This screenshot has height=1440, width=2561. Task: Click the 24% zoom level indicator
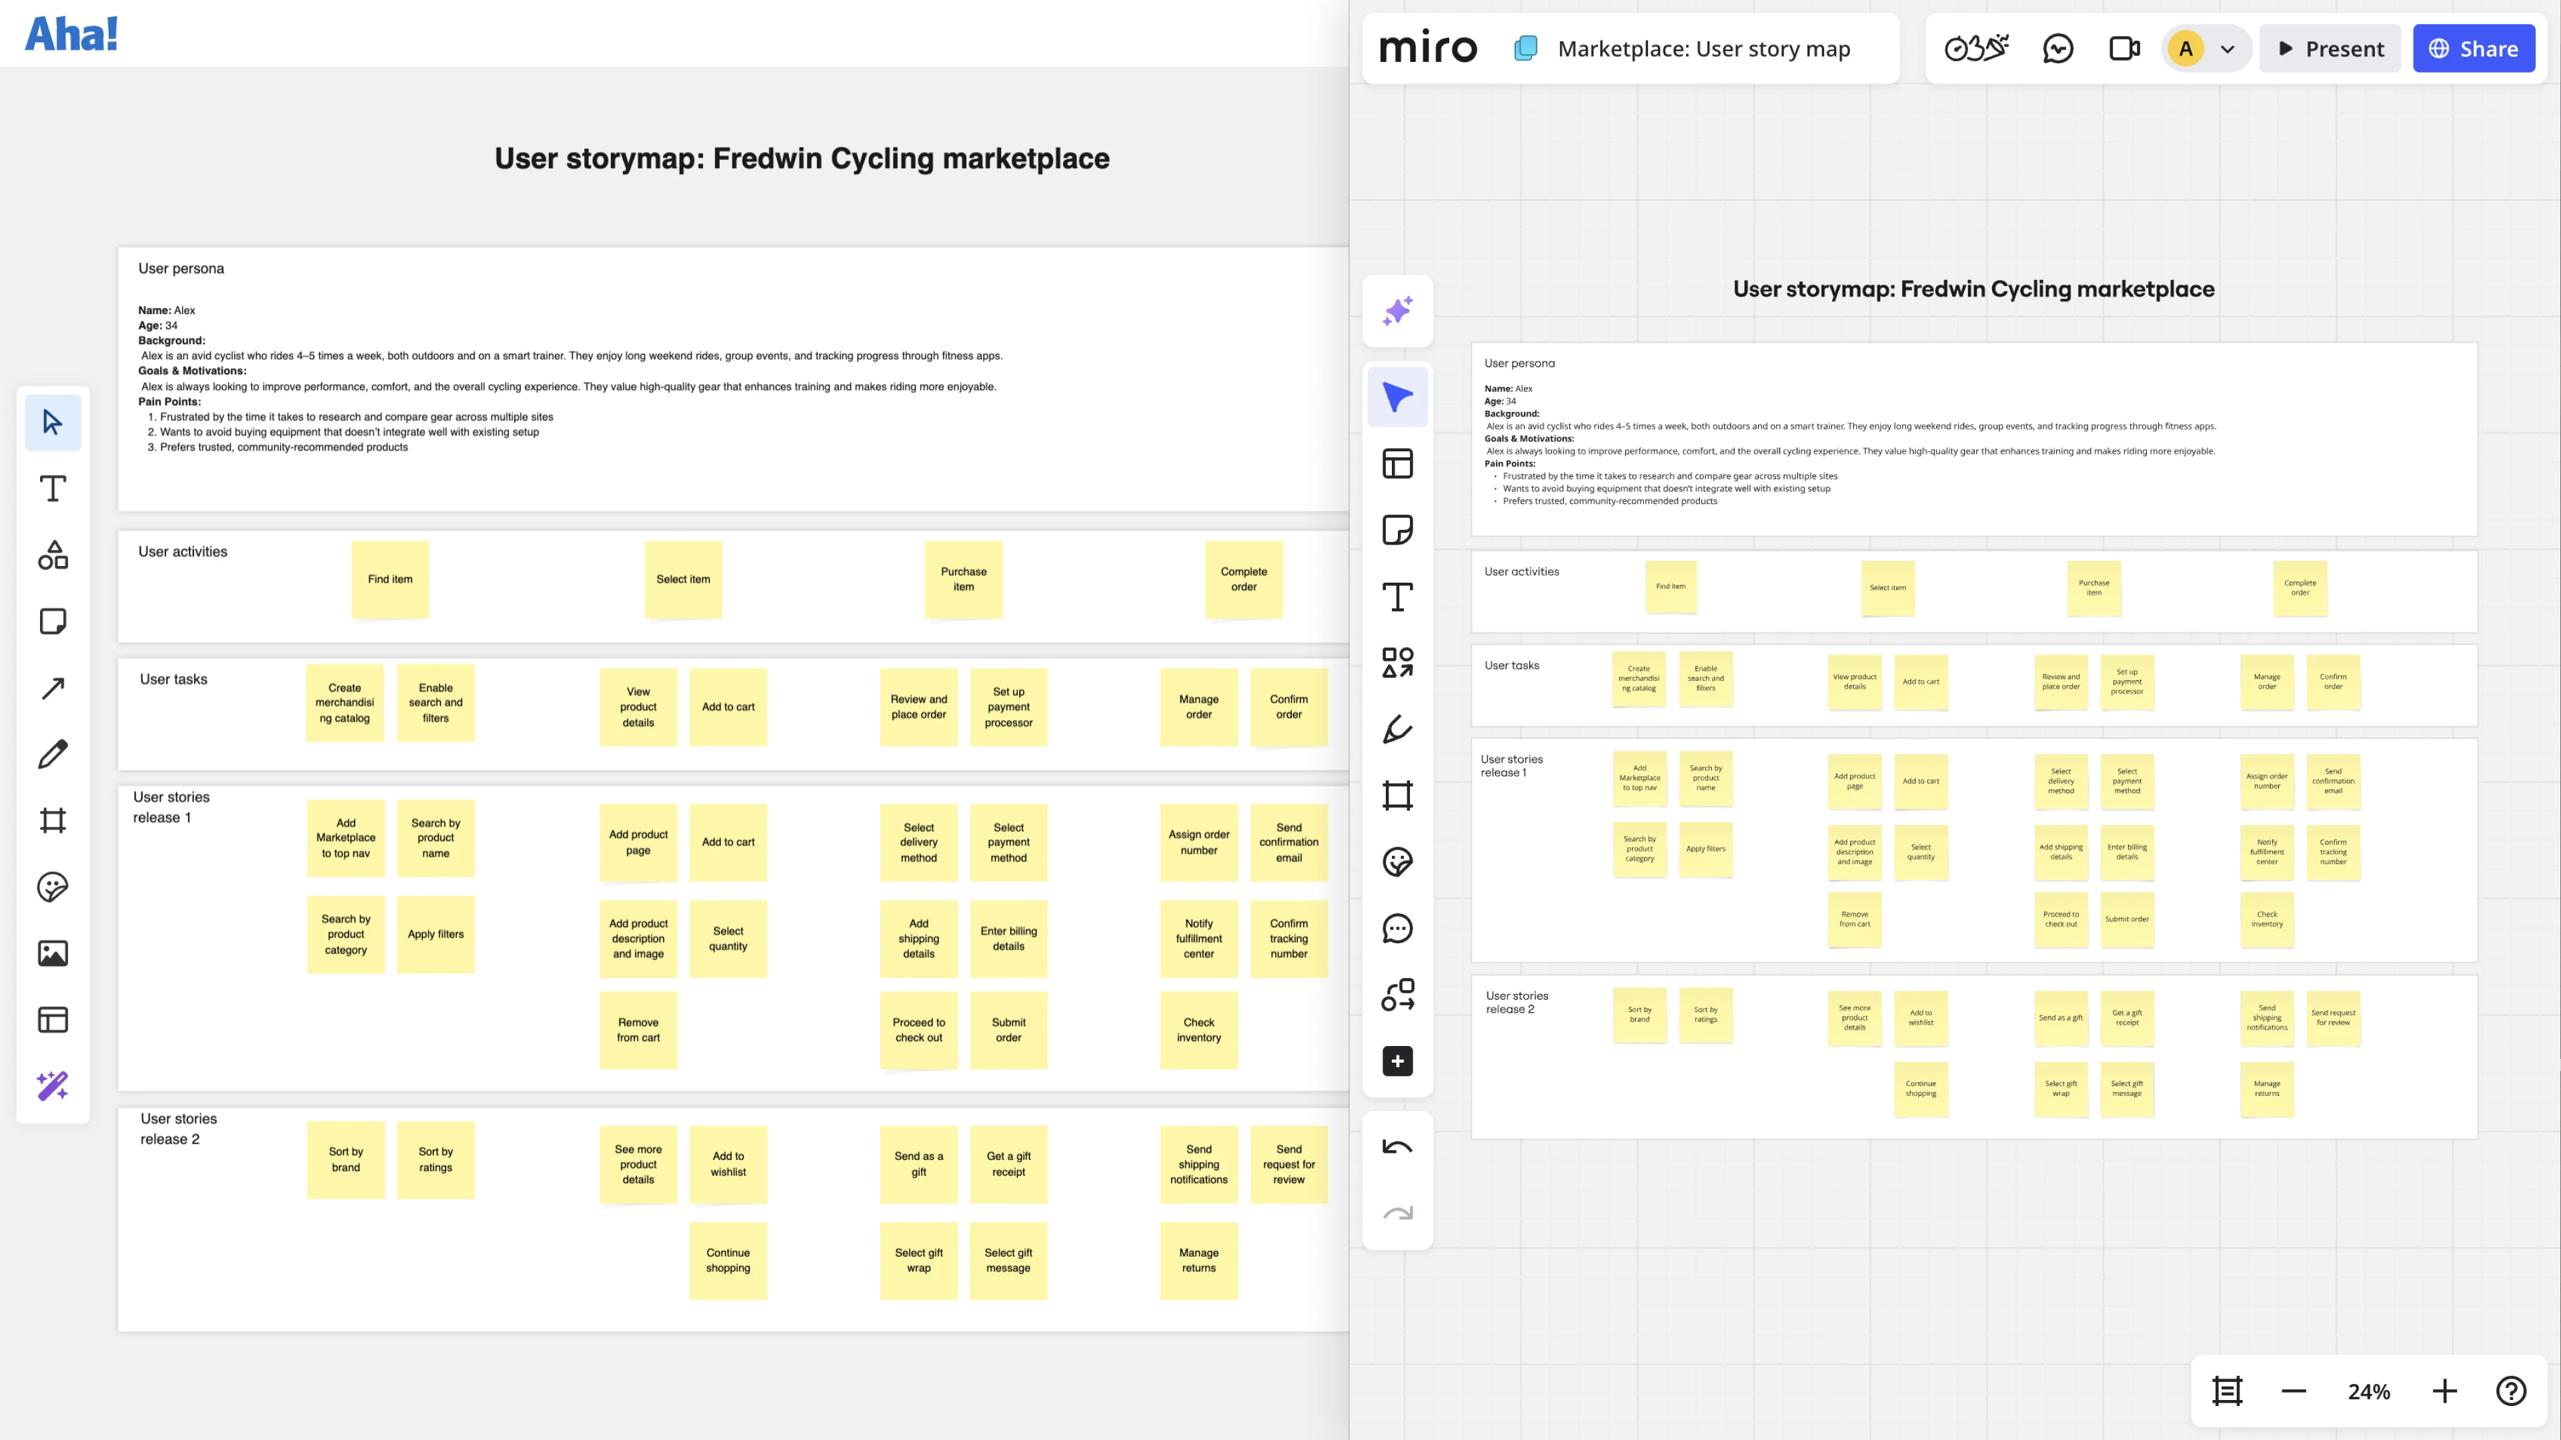(x=2369, y=1391)
